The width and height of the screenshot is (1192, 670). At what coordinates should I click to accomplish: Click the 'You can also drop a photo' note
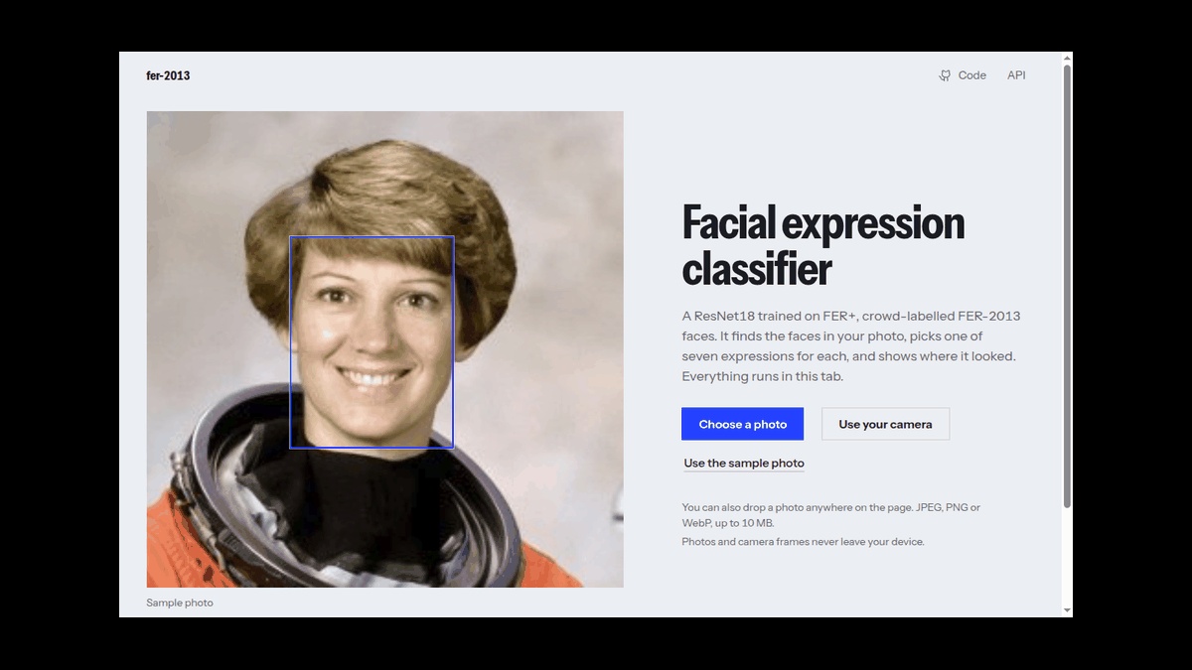click(831, 515)
